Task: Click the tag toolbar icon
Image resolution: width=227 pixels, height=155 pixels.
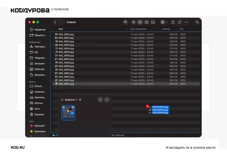Action: pyautogui.click(x=179, y=22)
